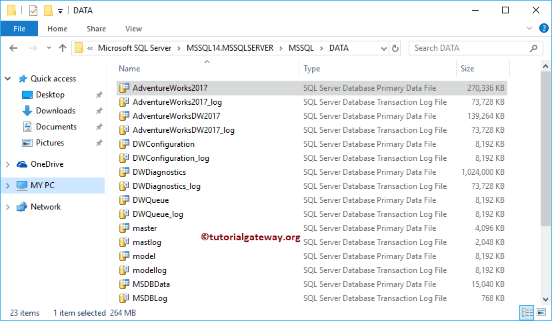Expand the OneDrive tree node
Image resolution: width=552 pixels, height=321 pixels.
tap(8, 164)
